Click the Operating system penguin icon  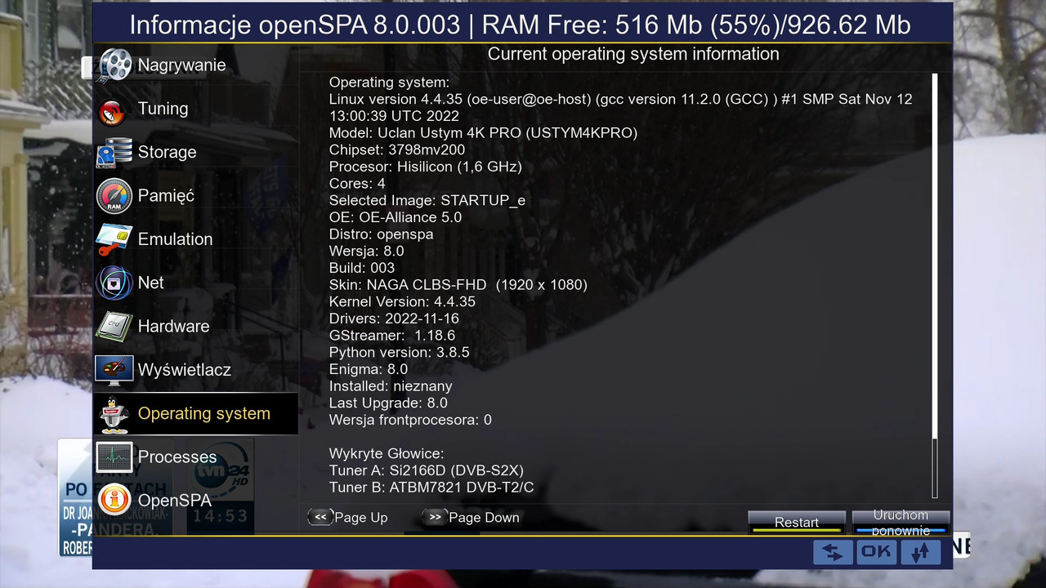pos(114,414)
